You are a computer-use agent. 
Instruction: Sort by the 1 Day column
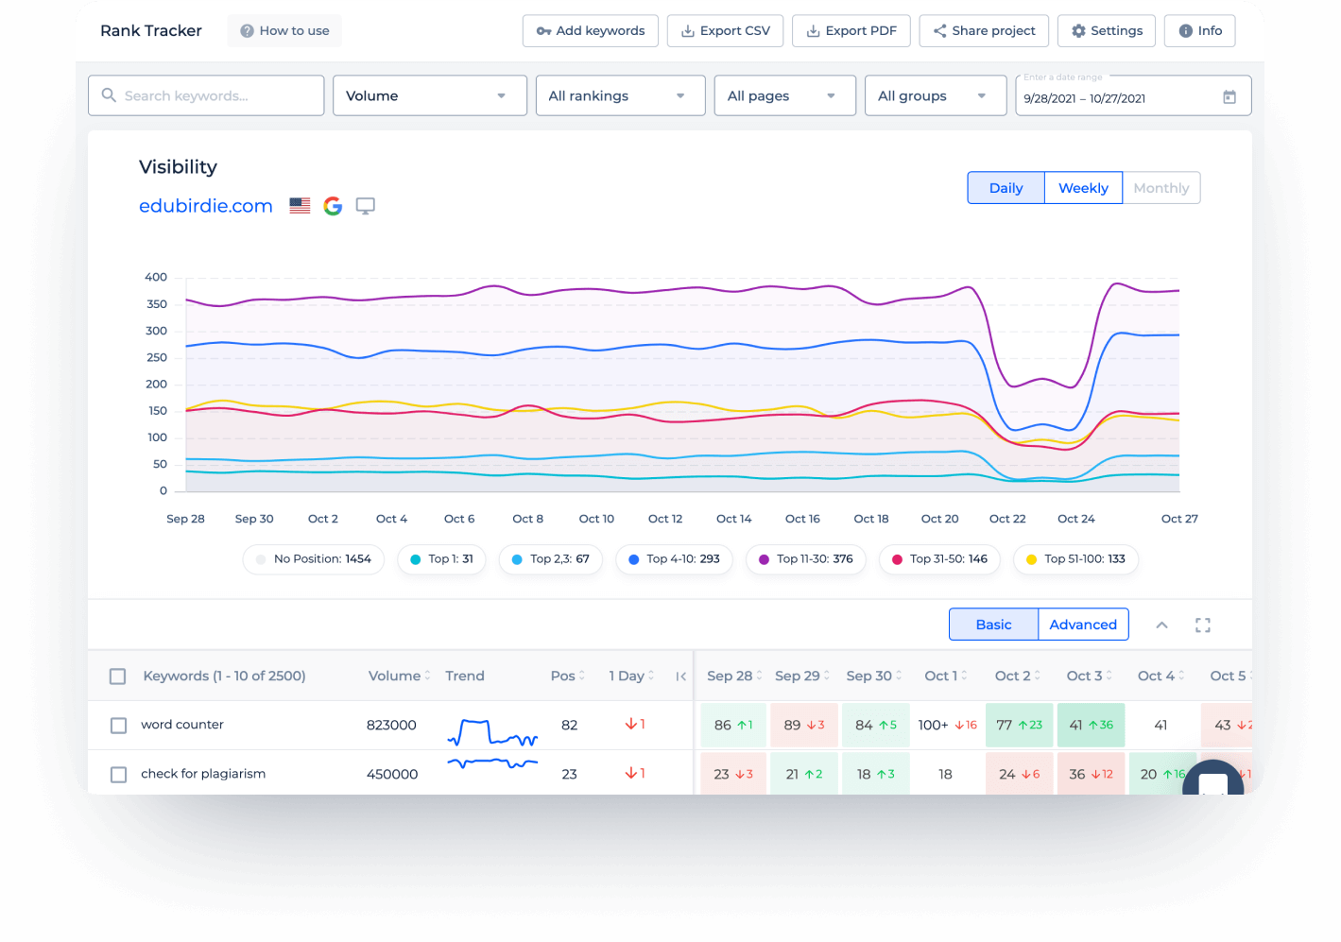pyautogui.click(x=631, y=676)
